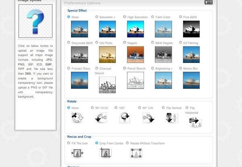Pick the Saturation + preview thumbnail

tap(107, 29)
